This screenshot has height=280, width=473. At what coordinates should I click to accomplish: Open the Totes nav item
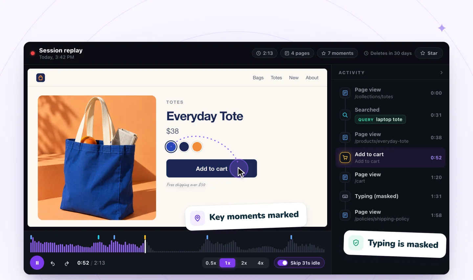[276, 78]
